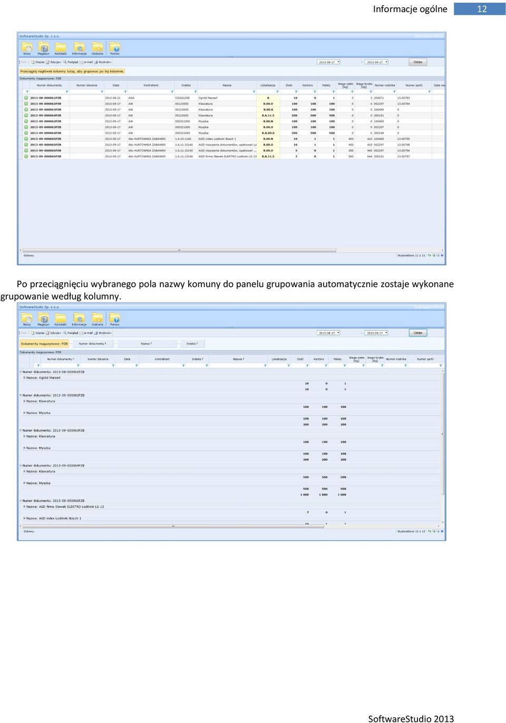The image size is (506, 723).
Task: Expand Nazwa: Ogród Marzeń group
Action: 24,378
